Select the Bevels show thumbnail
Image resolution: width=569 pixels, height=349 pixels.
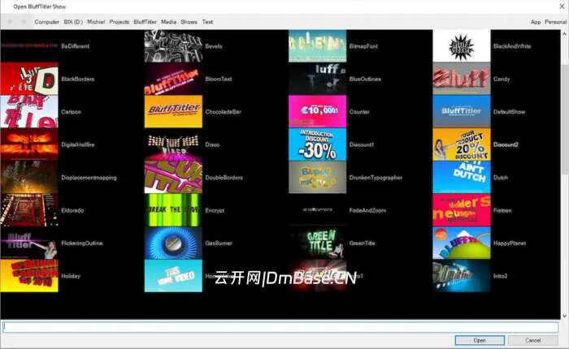[x=173, y=46]
